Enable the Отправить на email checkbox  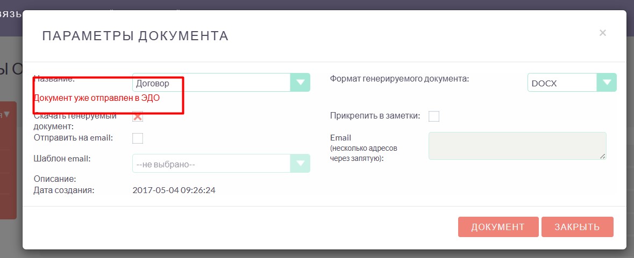click(138, 138)
